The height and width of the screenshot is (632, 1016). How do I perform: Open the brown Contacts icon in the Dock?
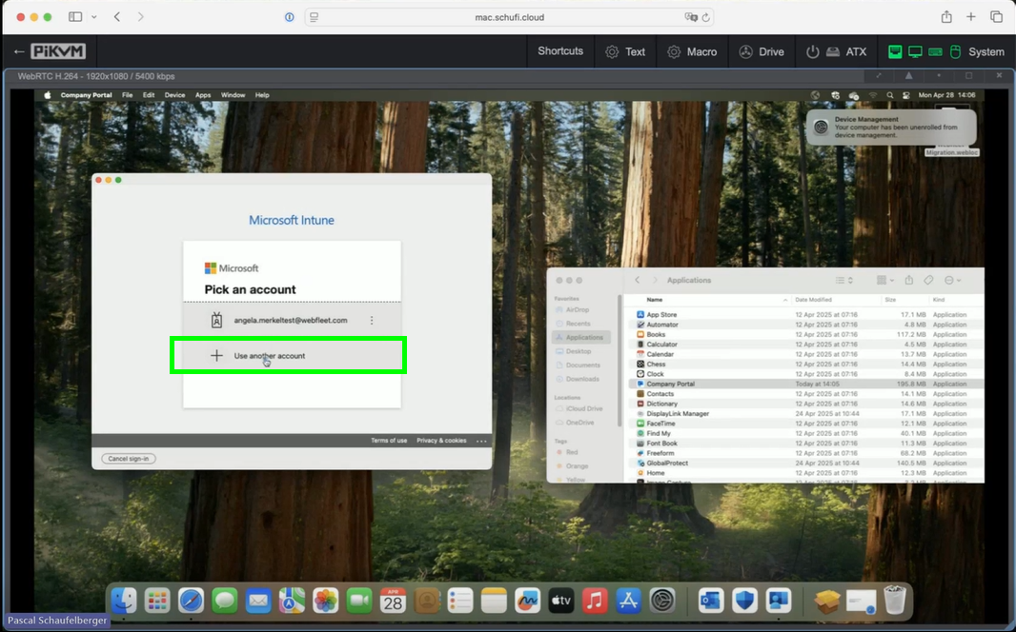click(426, 601)
